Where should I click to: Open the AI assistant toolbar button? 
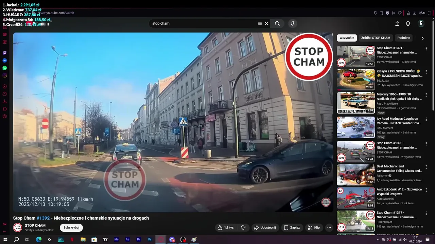[422, 13]
